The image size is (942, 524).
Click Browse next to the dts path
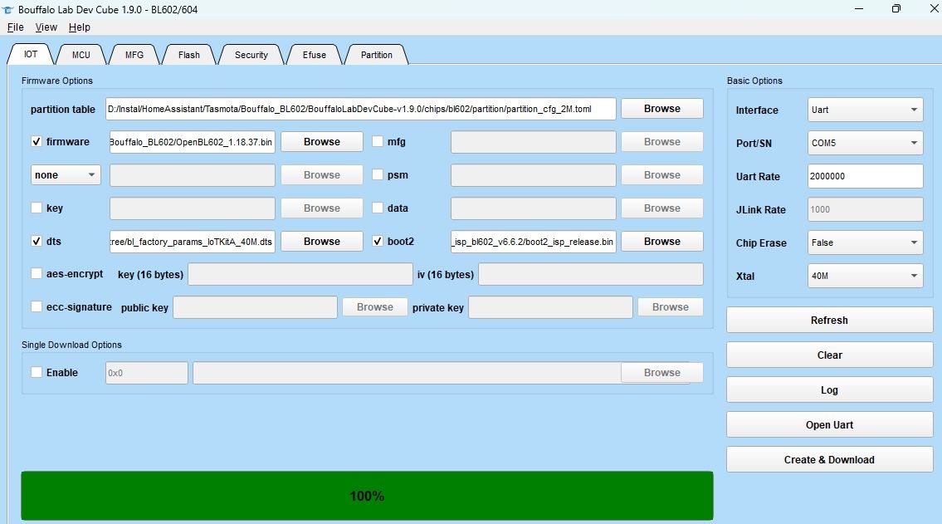pyautogui.click(x=322, y=241)
